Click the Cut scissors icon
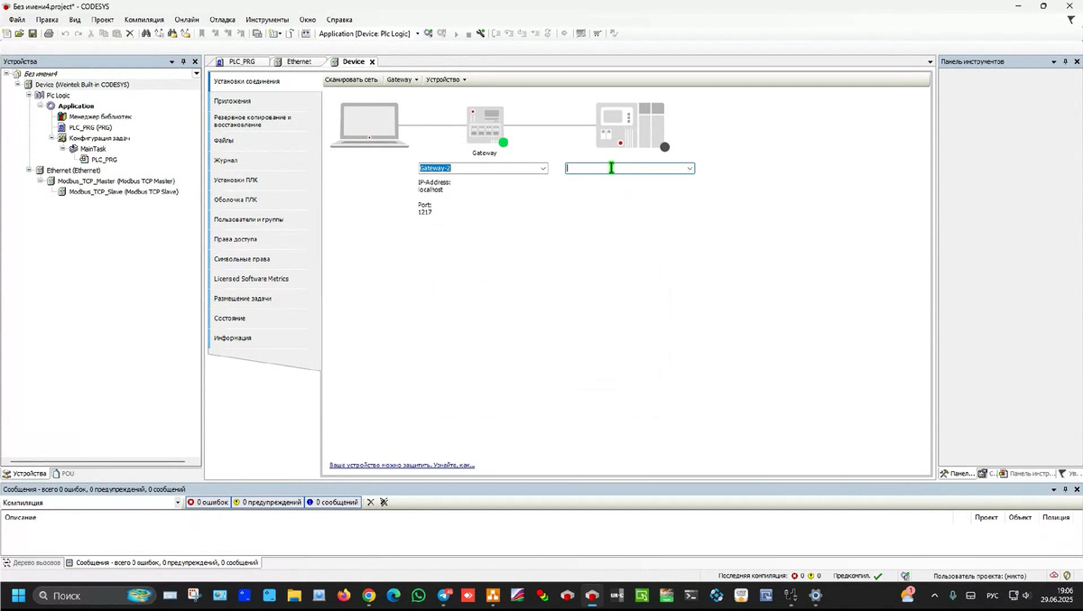The height and width of the screenshot is (611, 1083). pos(90,33)
